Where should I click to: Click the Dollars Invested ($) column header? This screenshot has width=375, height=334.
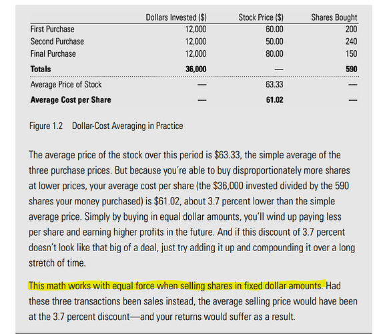[176, 17]
